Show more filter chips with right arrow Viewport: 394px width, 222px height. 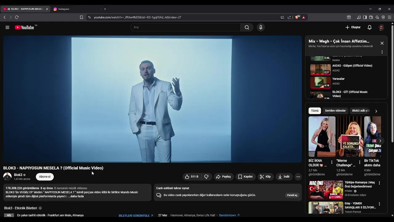(x=376, y=111)
